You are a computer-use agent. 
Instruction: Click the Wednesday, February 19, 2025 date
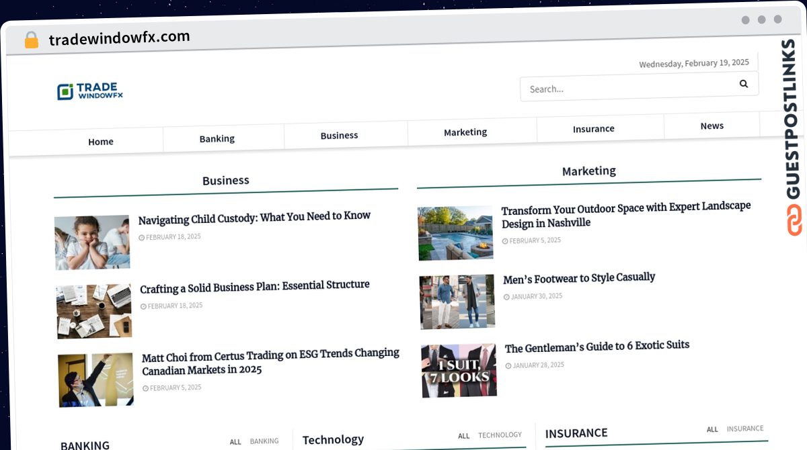pos(694,63)
